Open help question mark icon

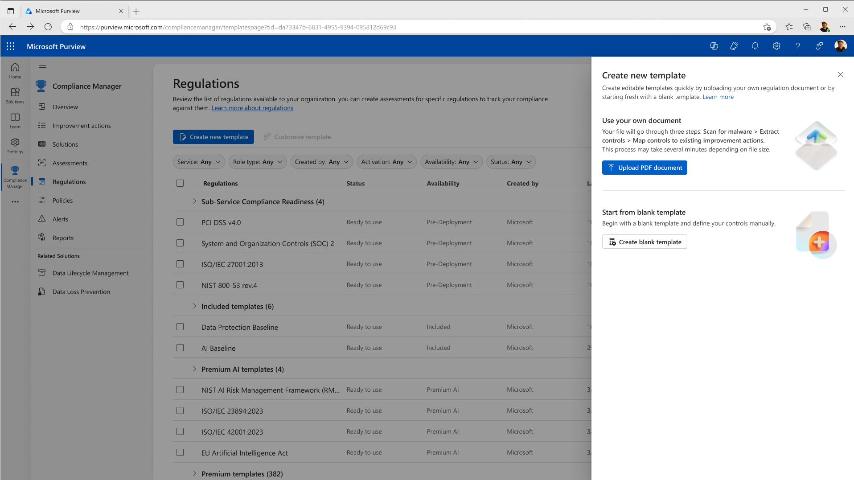pyautogui.click(x=798, y=46)
